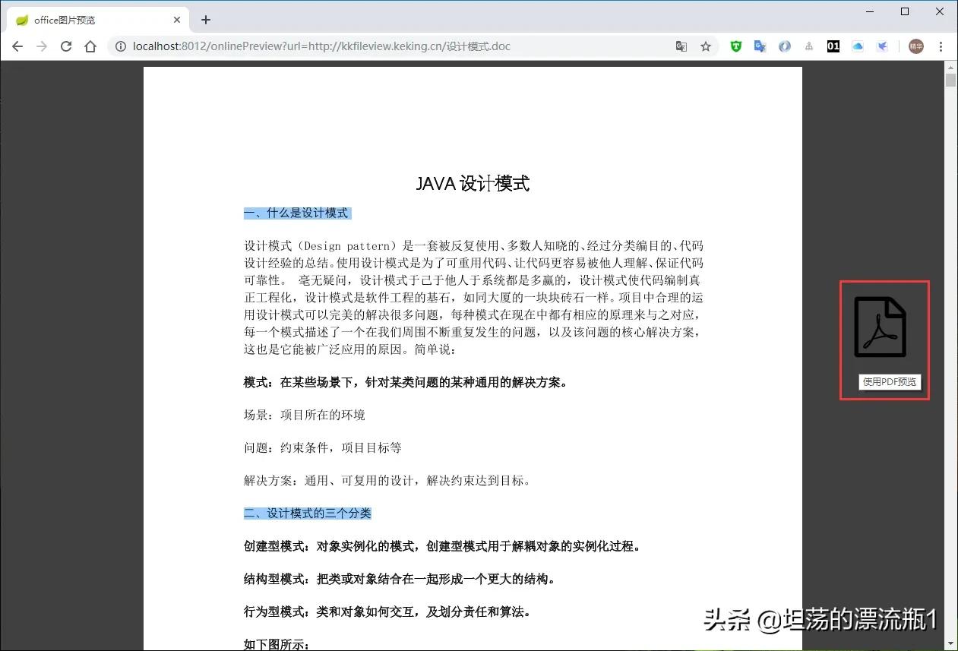
Task: Open the Chrome three-dot menu
Action: tap(942, 46)
